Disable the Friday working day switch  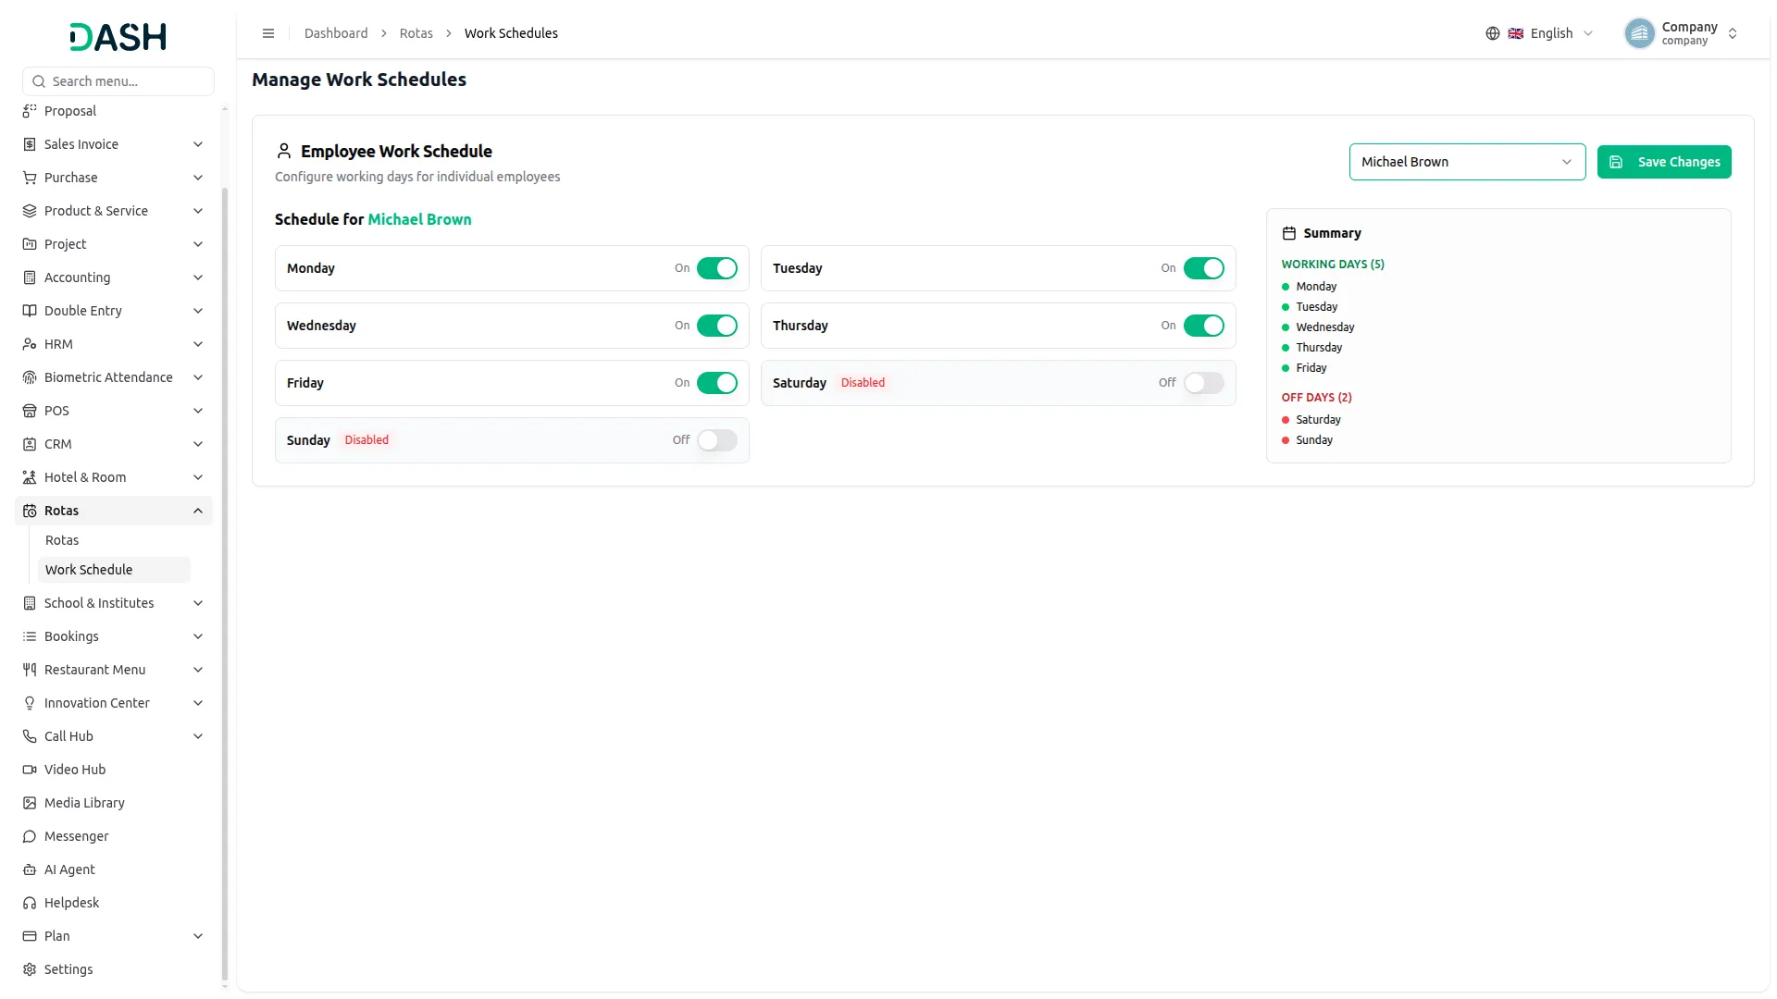pyautogui.click(x=717, y=383)
